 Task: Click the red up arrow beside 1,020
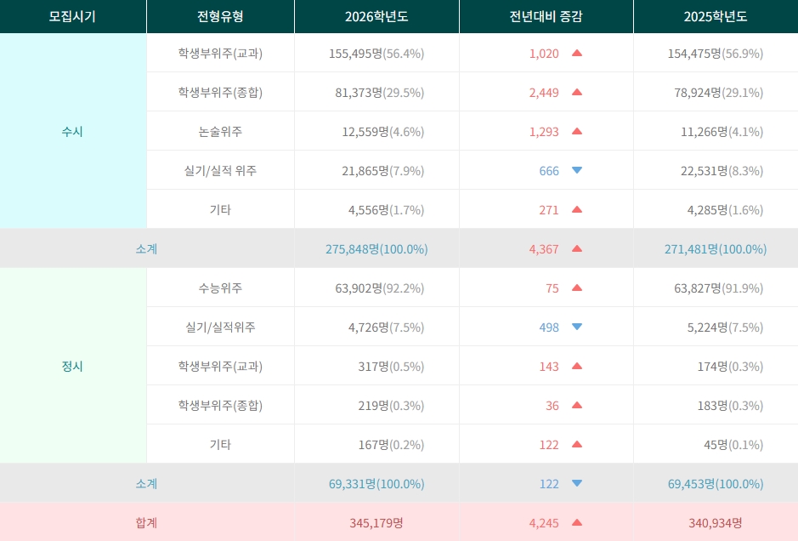click(x=577, y=53)
